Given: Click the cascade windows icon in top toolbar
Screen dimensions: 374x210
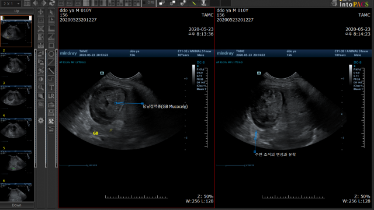Looking at the screenshot, I should click(x=162, y=3).
